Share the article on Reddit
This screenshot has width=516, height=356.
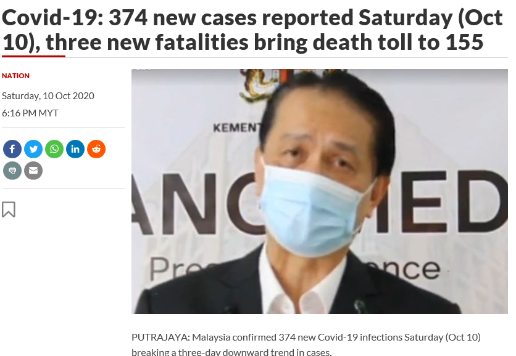tap(96, 149)
